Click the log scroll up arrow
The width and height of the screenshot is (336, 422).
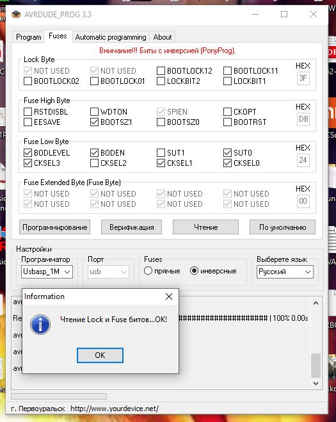316,303
